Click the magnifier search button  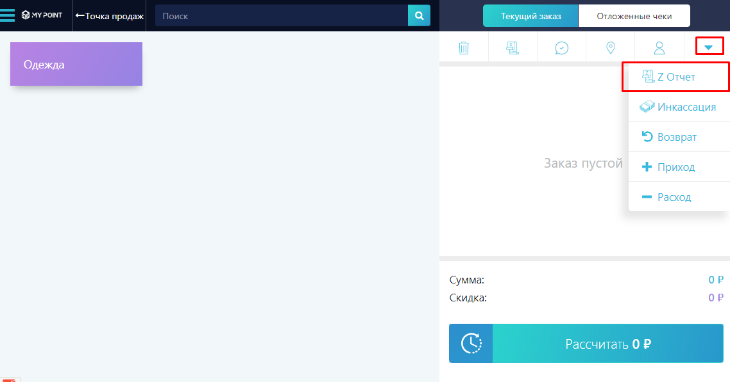419,16
